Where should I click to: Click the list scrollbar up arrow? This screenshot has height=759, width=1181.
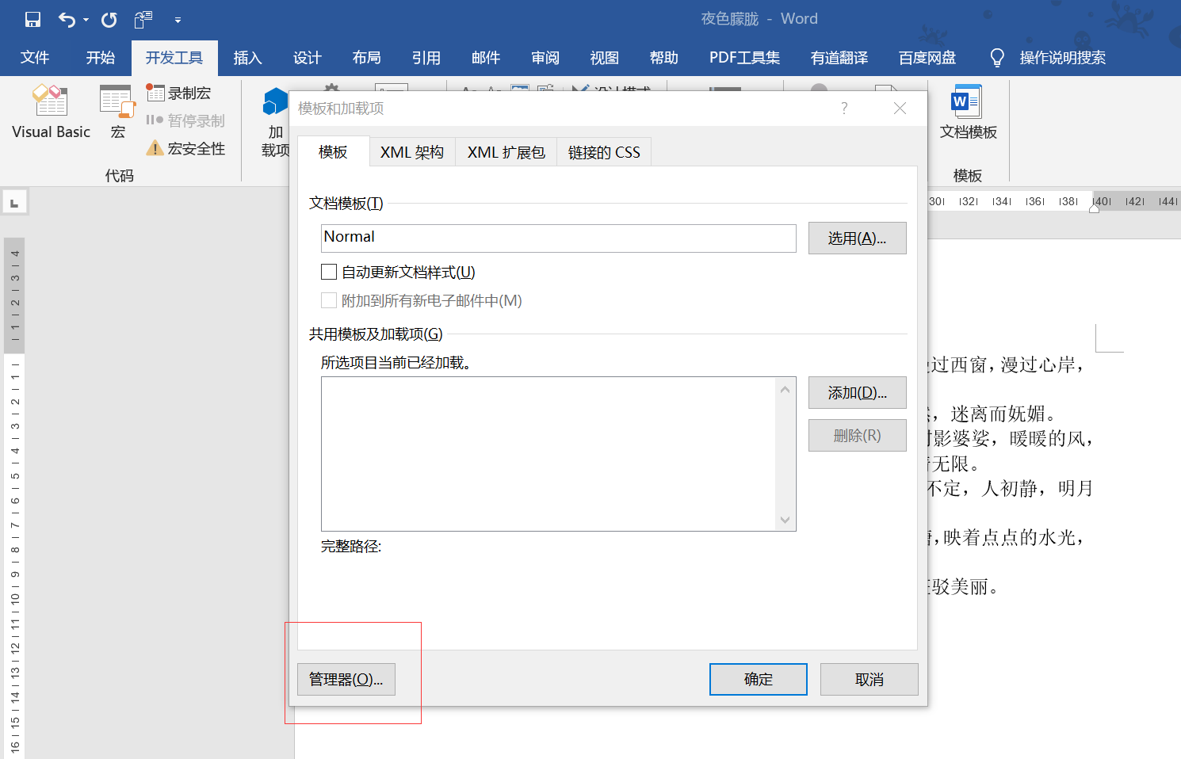click(785, 389)
